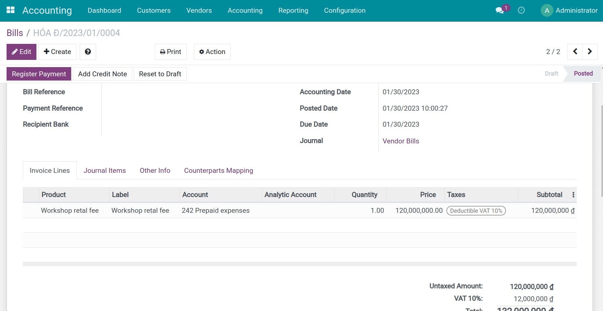603x311 pixels.
Task: Click the Add Credit Note button
Action: pyautogui.click(x=102, y=74)
